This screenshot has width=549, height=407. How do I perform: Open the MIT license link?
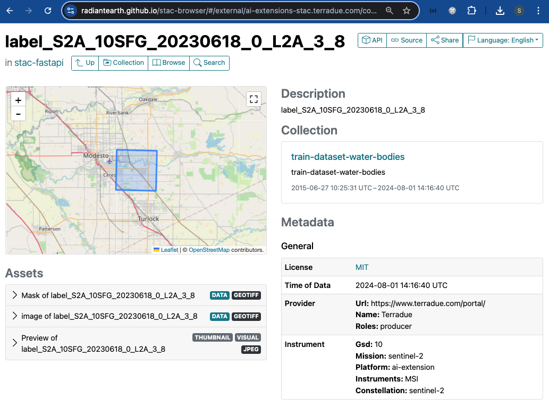pos(362,267)
